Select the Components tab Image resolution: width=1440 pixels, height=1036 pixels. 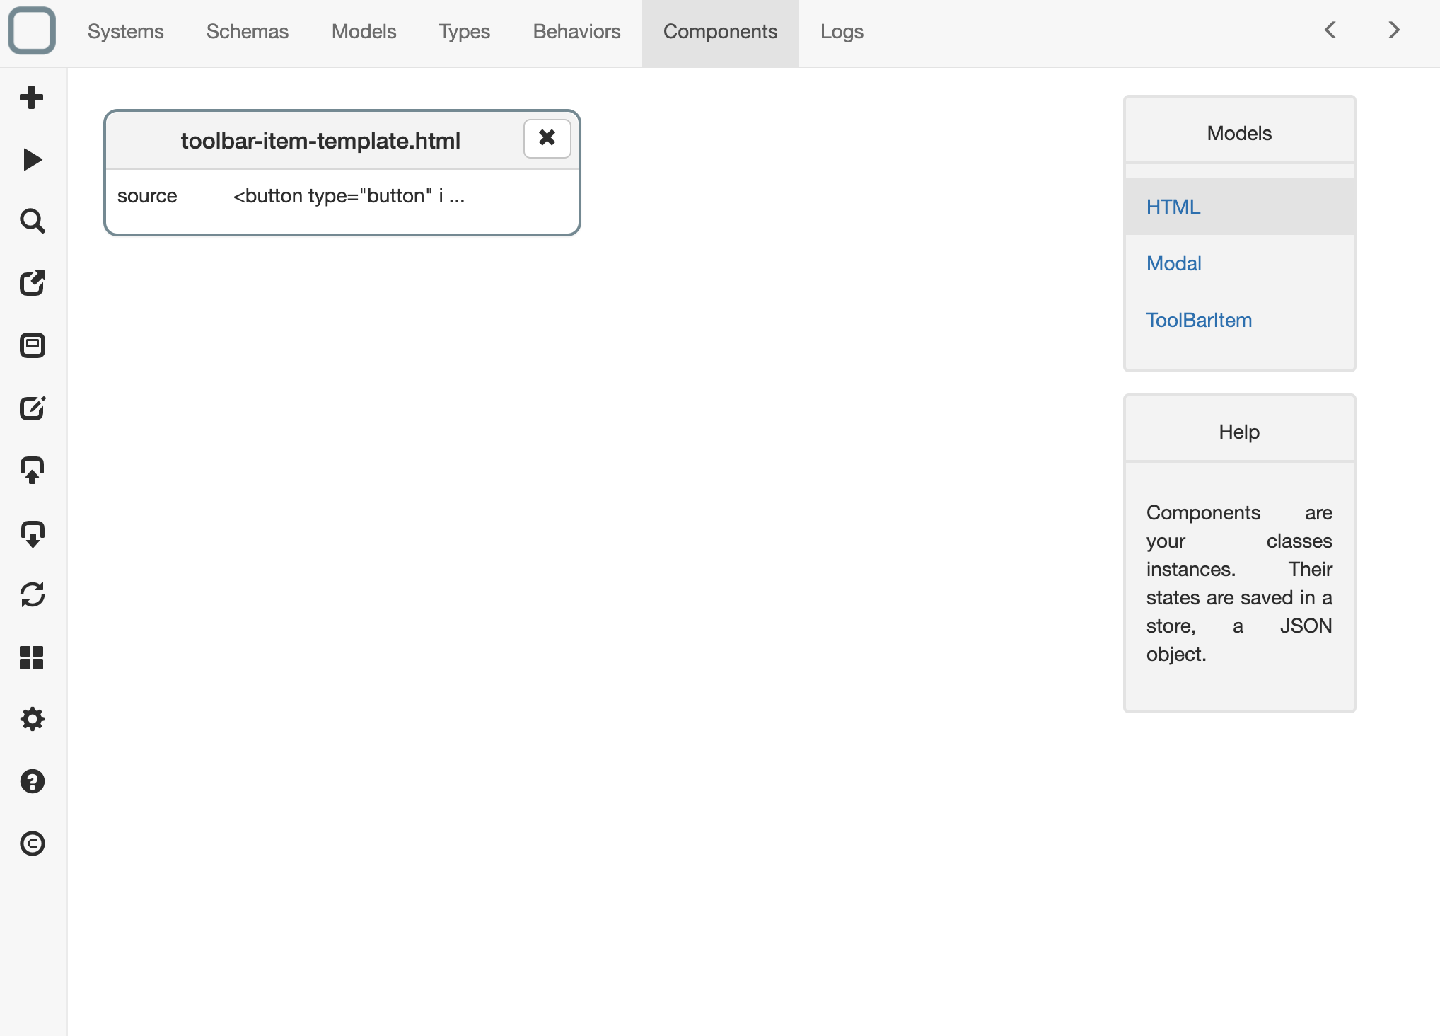point(721,32)
